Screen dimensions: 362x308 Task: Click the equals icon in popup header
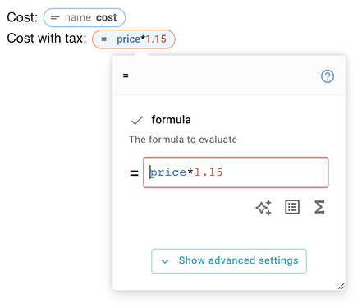(x=126, y=76)
